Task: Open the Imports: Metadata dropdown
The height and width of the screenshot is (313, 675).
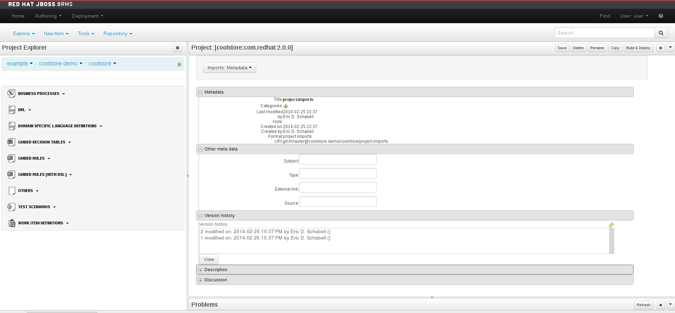Action: pos(229,68)
